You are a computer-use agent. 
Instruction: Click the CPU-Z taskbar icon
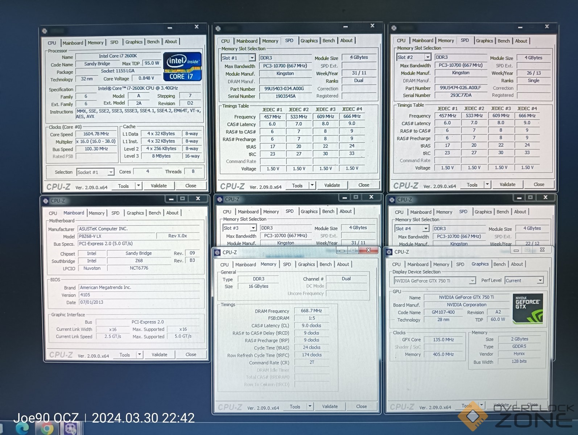70,429
